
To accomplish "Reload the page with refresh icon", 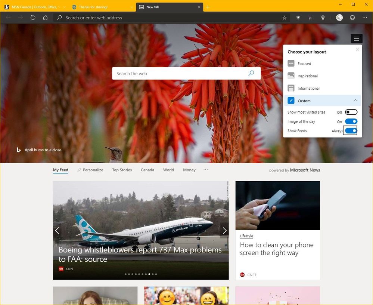I will click(x=33, y=18).
